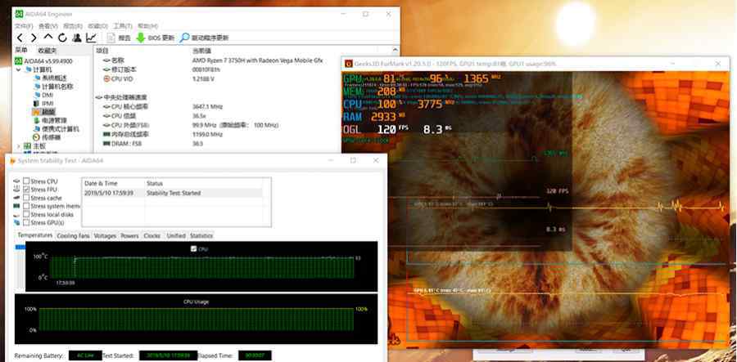The image size is (737, 362).
Task: Click the green BIOS update arrow icon
Action: click(x=141, y=38)
